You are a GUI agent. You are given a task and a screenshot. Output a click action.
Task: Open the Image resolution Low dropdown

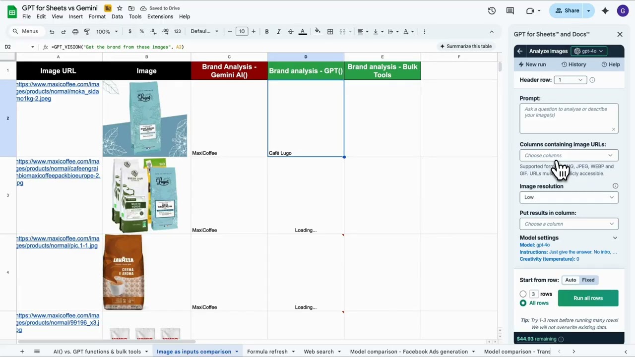point(569,197)
